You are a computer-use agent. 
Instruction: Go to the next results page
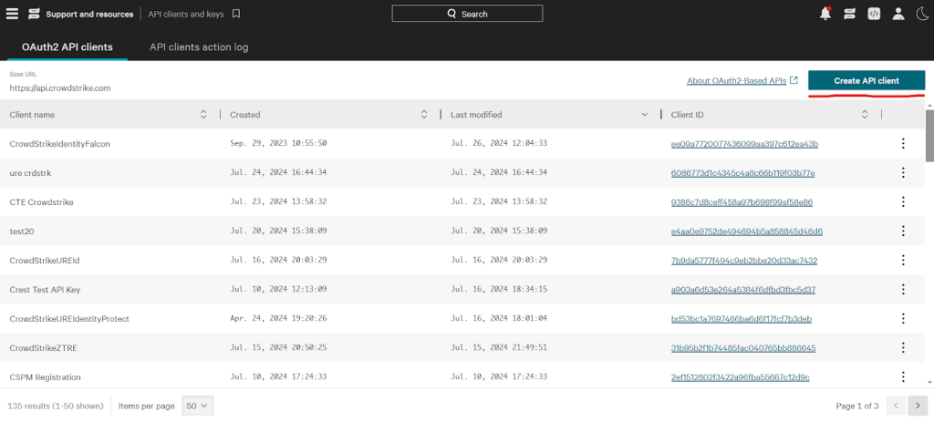click(x=918, y=406)
